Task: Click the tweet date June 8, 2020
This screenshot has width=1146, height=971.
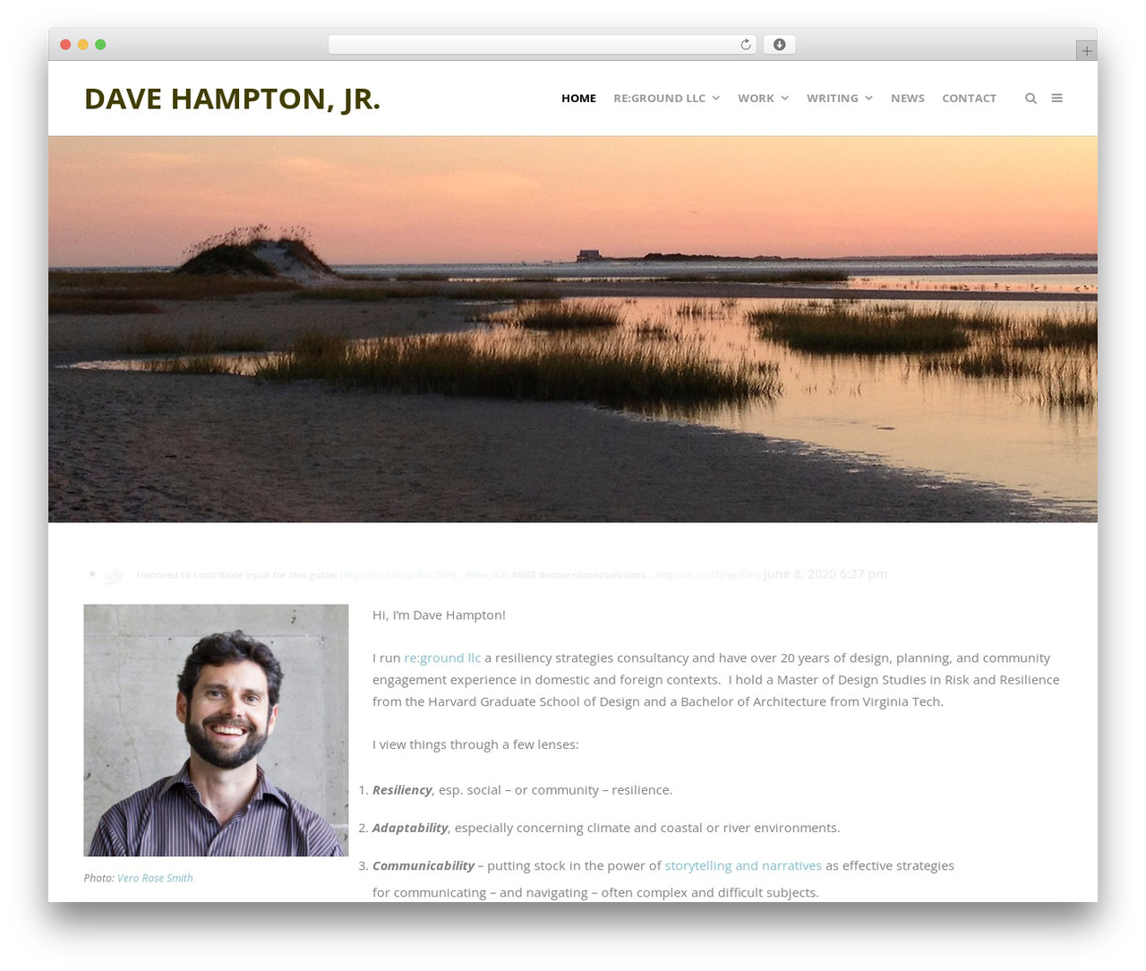Action: coord(825,574)
